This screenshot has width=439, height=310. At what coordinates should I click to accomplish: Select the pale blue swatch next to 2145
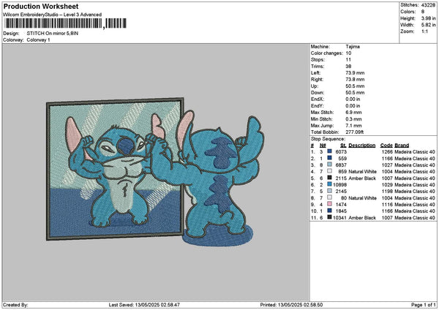[x=329, y=191]
